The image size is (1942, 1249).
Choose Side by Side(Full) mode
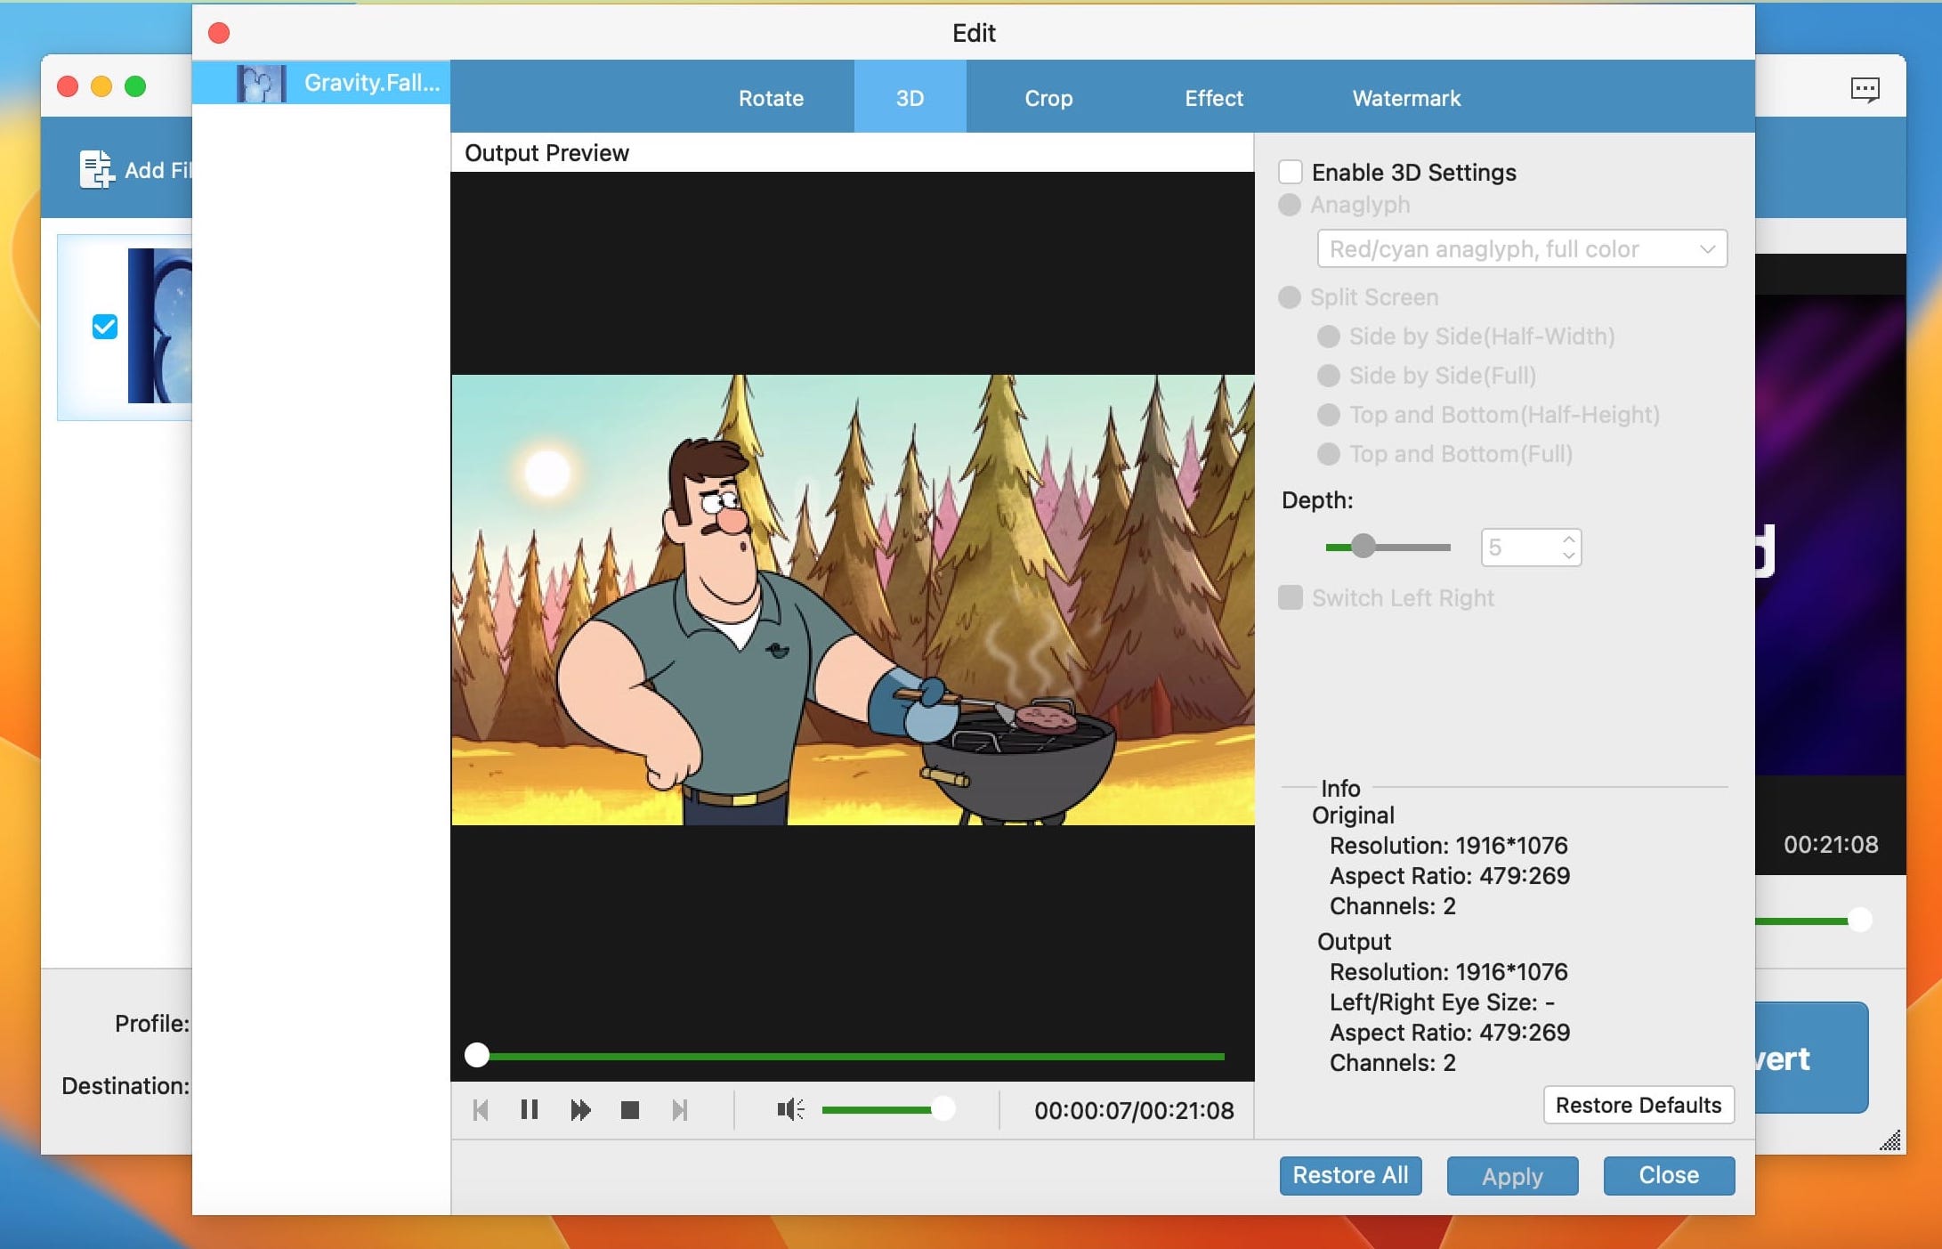[1329, 376]
